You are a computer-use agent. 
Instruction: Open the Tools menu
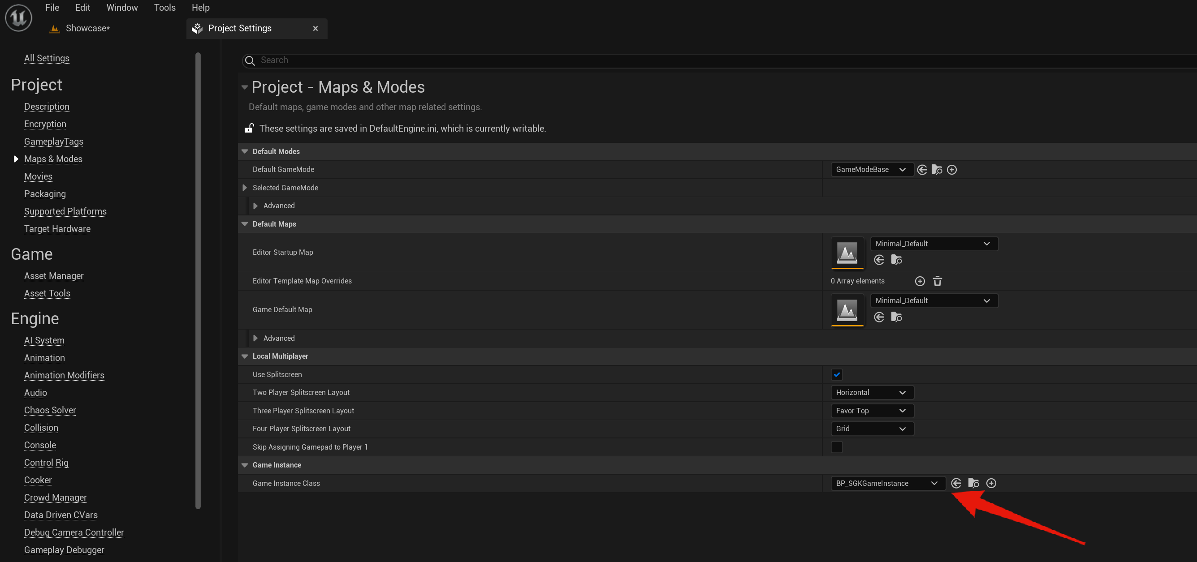[164, 8]
